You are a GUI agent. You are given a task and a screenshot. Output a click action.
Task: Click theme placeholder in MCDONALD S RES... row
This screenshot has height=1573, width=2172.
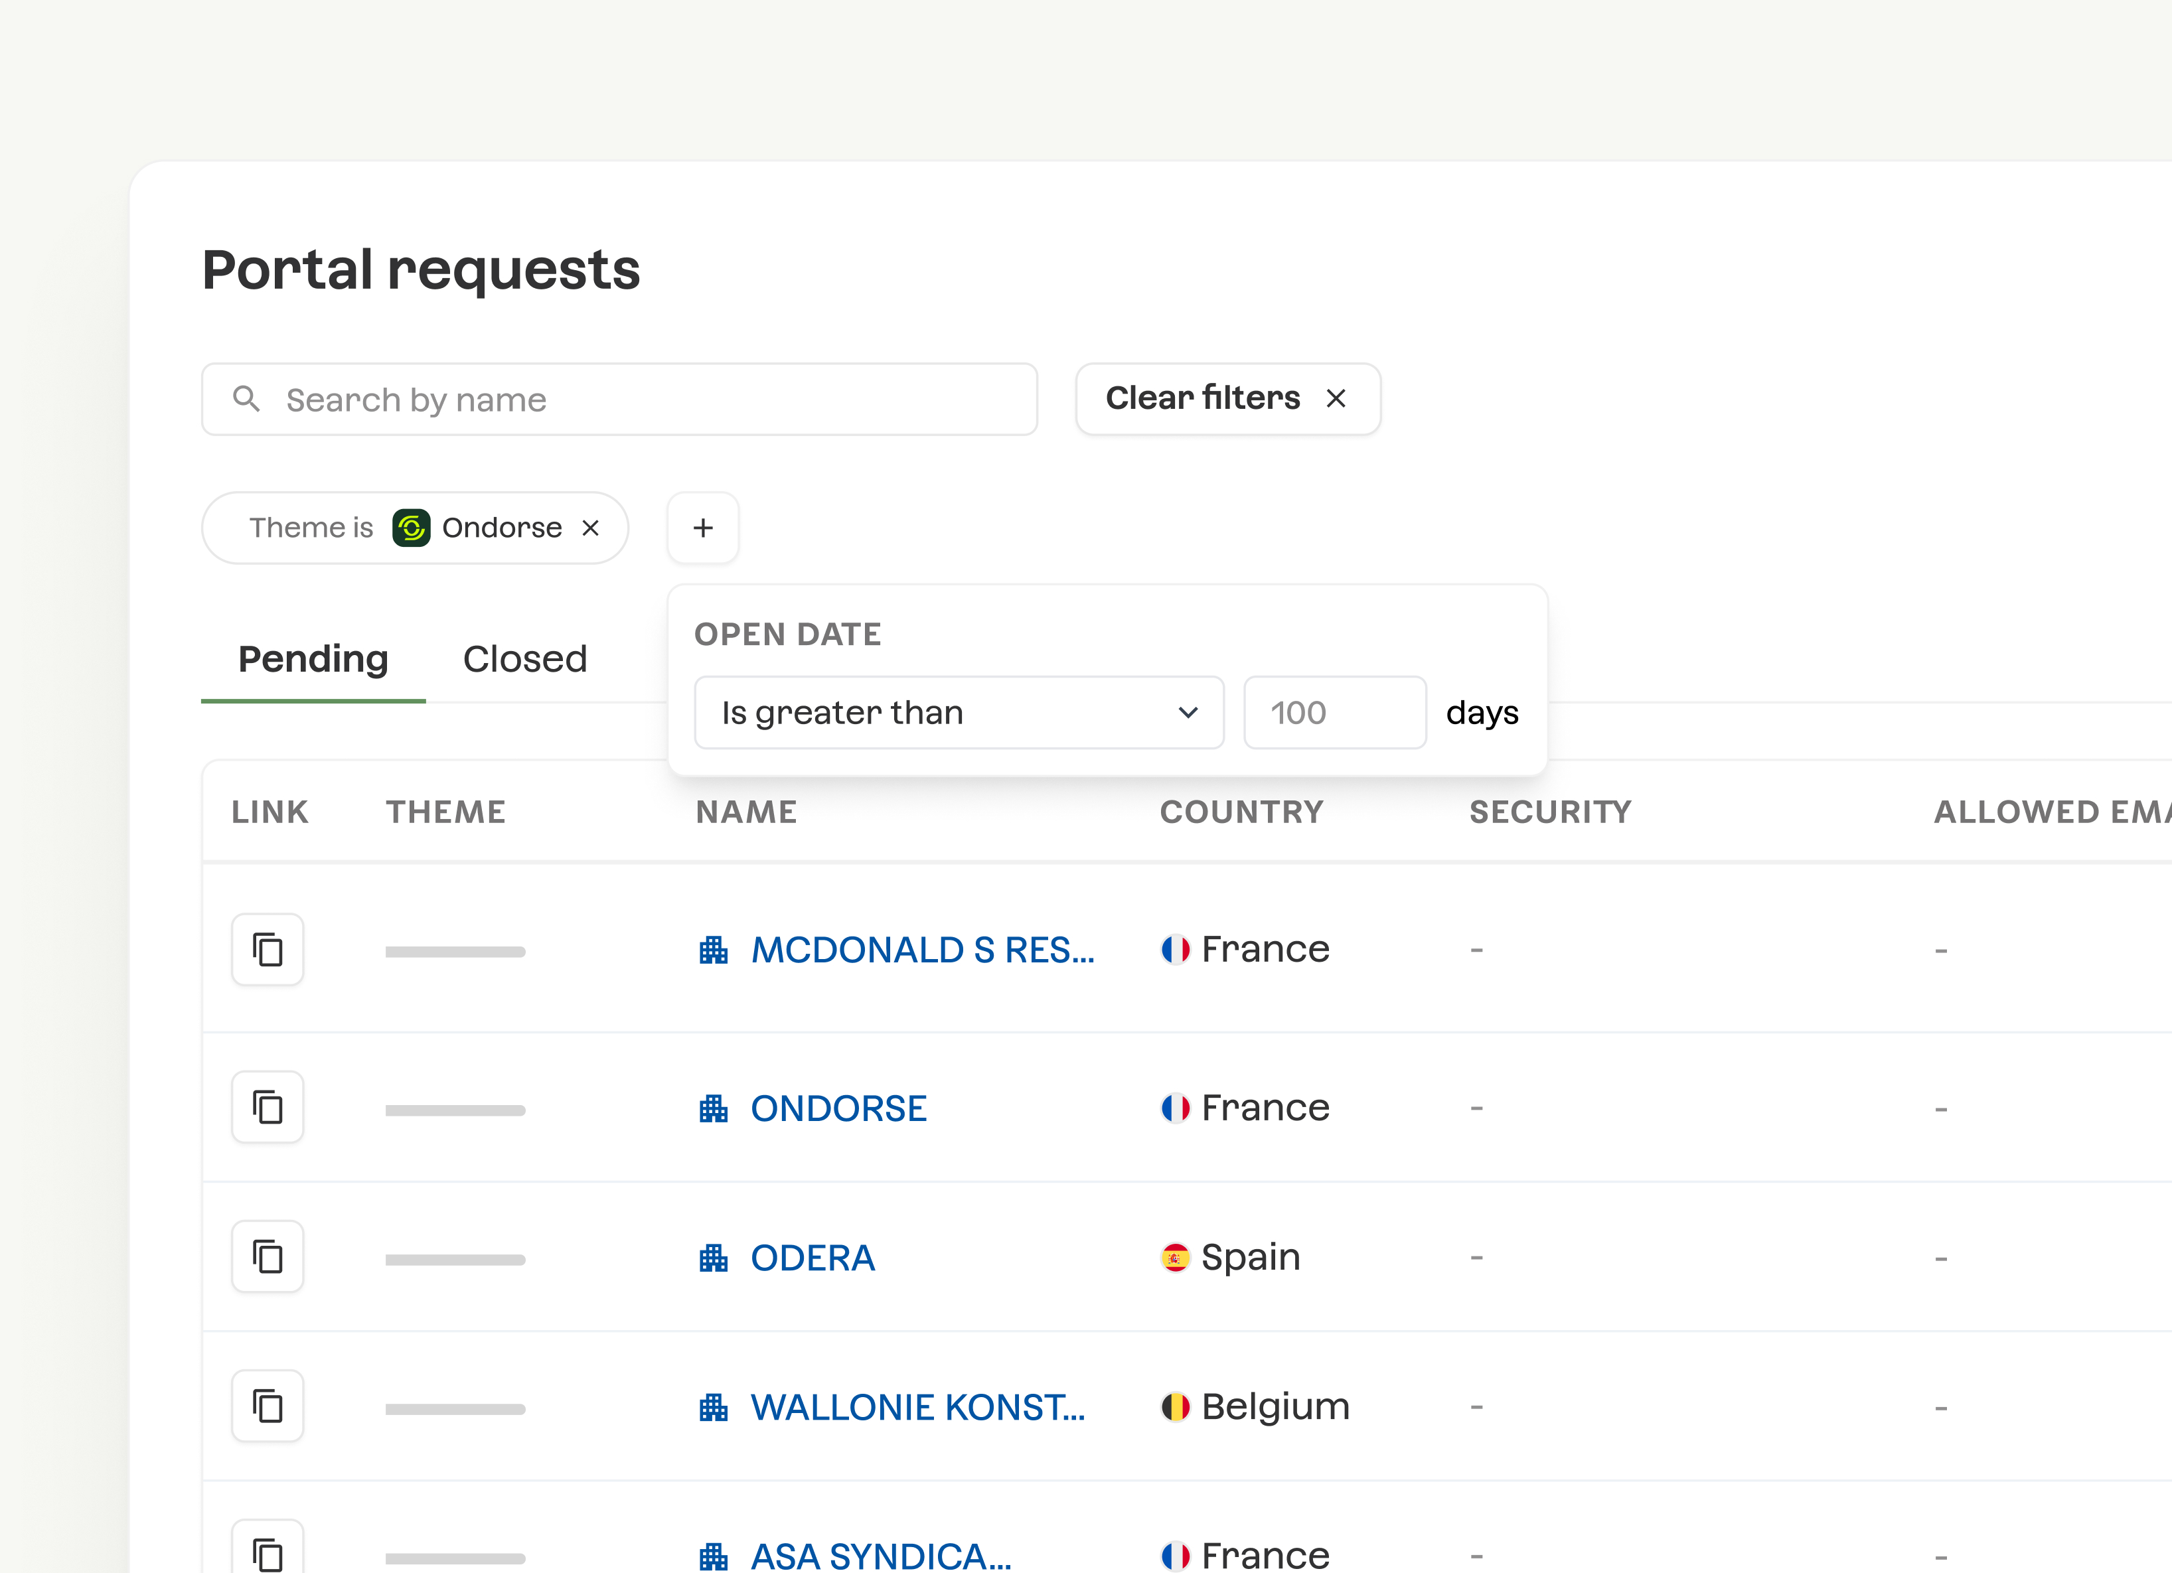click(455, 952)
